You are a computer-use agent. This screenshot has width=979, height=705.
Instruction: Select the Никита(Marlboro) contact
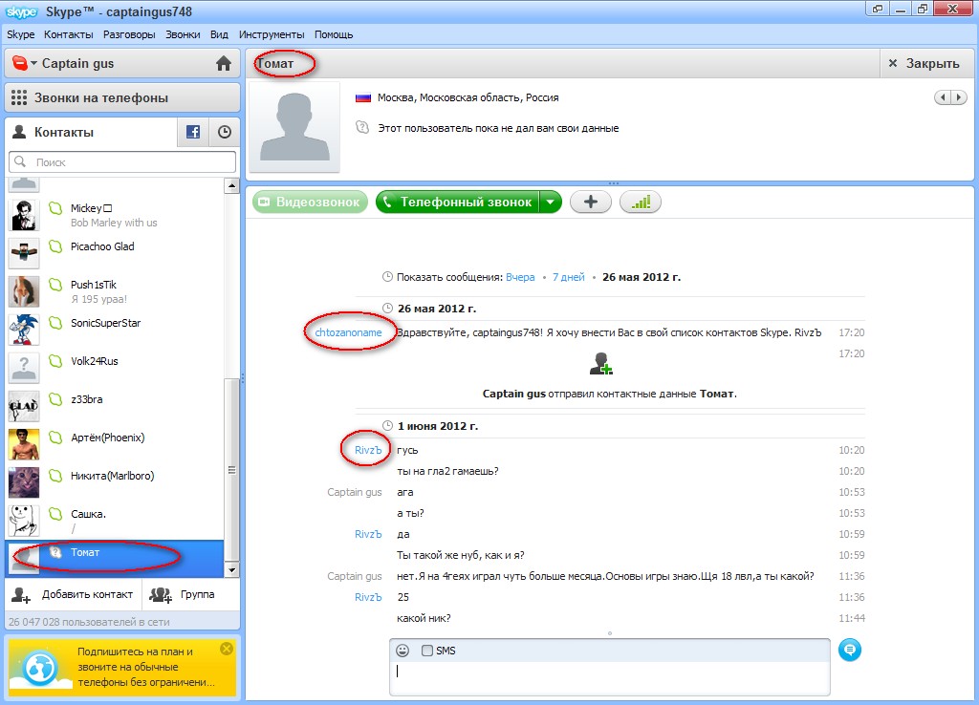pos(112,476)
